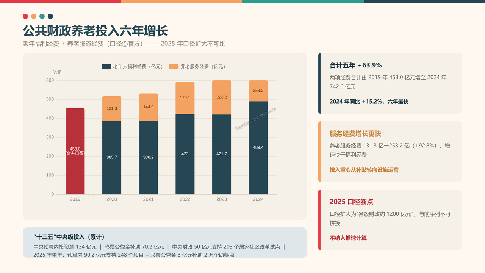Click the y-axis tick value 300
The image size is (485, 273).
pyautogui.click(x=50, y=137)
